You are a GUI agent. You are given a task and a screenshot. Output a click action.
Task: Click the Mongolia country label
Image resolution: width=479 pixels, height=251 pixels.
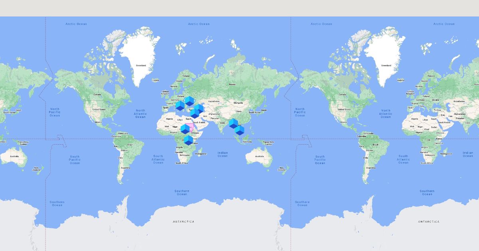click(238, 103)
